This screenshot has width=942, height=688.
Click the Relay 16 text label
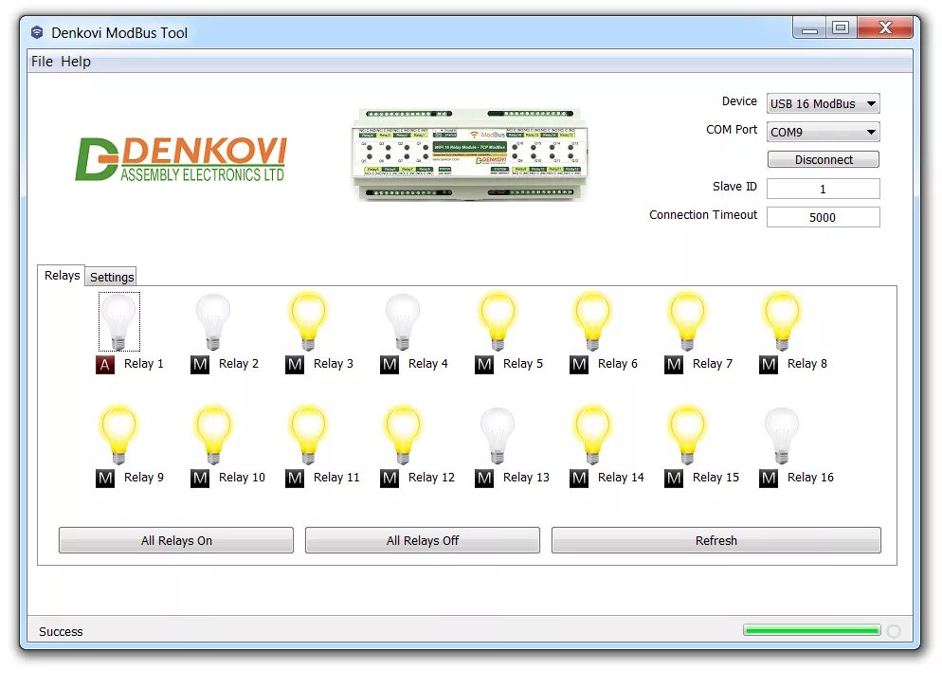tap(810, 477)
